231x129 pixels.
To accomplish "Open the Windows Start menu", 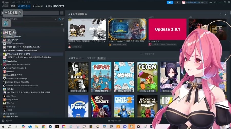I will [x=3, y=126].
